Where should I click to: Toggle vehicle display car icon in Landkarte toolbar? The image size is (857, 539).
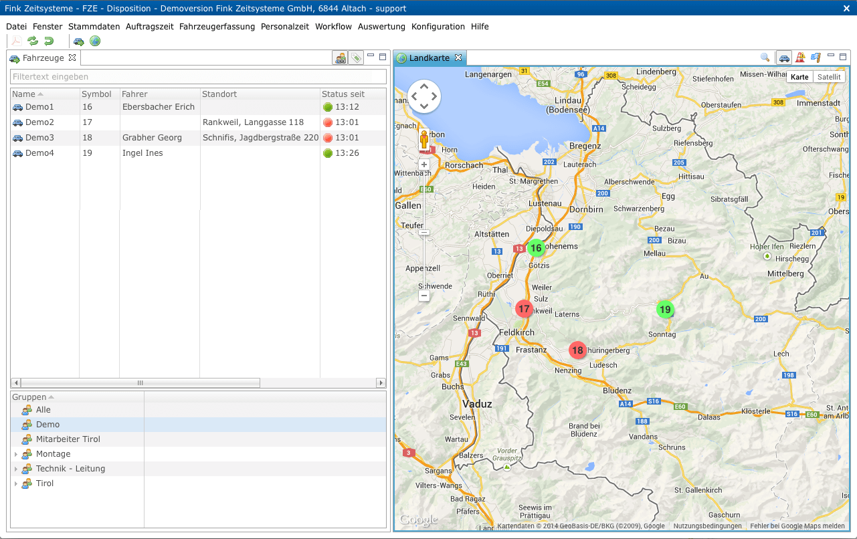click(783, 58)
